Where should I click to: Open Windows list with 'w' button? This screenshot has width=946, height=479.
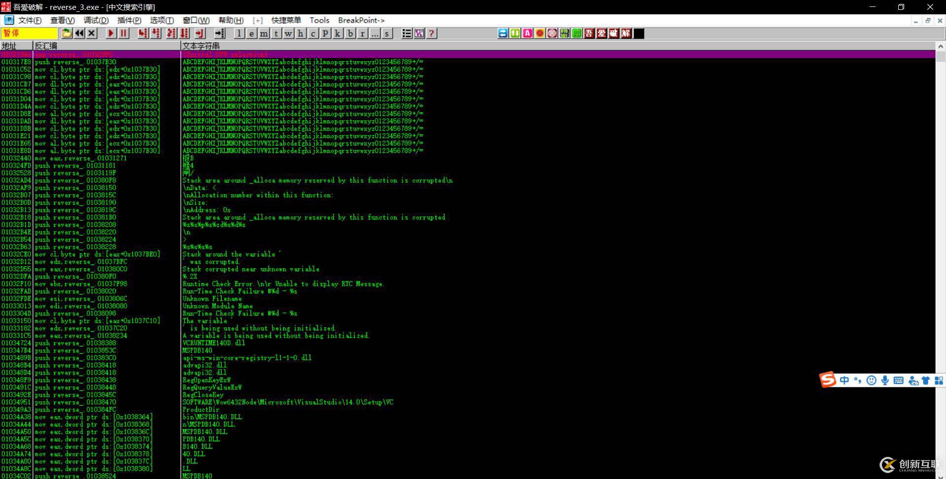288,33
